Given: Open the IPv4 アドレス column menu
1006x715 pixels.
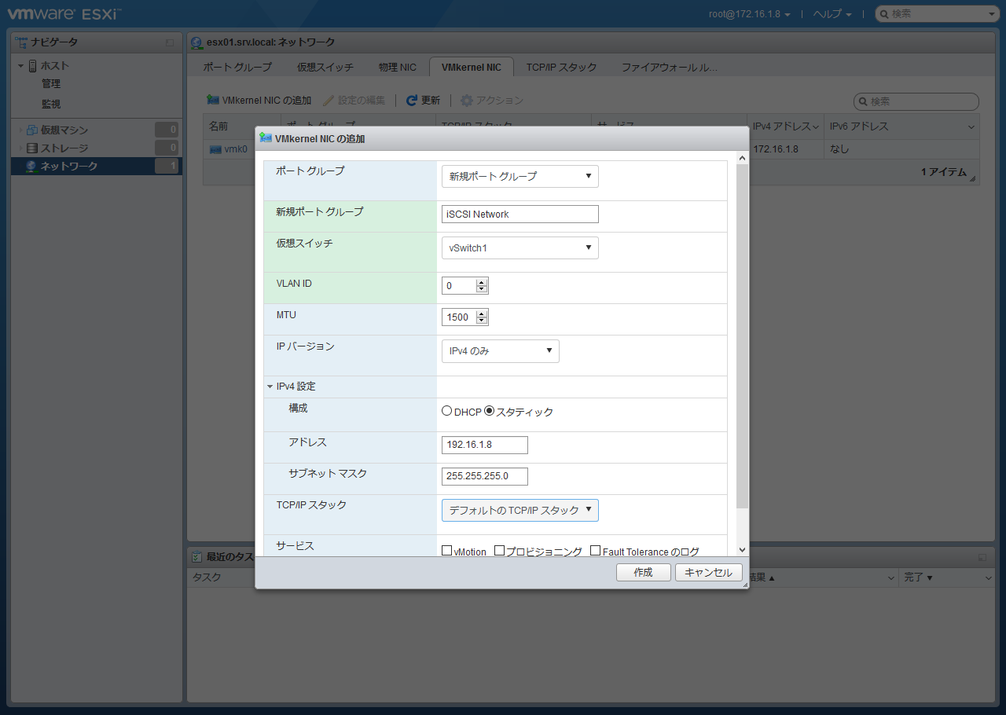Looking at the screenshot, I should point(816,126).
